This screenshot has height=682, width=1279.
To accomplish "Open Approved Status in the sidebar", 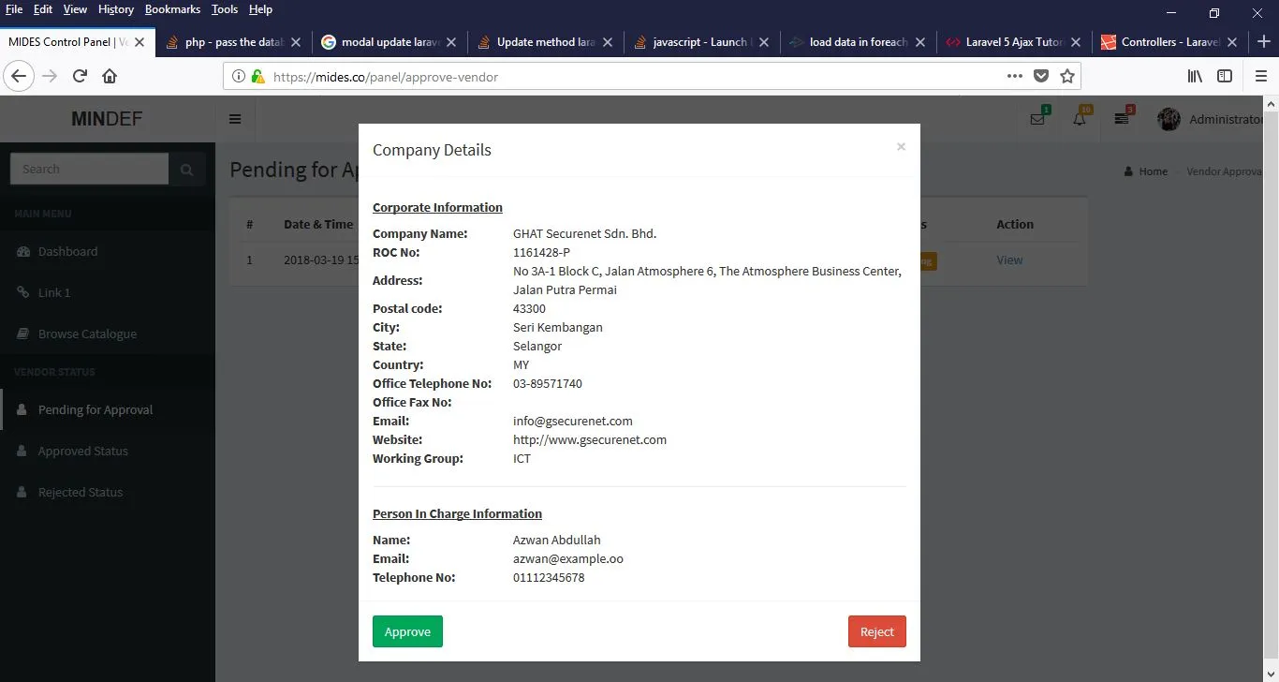I will click(108, 452).
